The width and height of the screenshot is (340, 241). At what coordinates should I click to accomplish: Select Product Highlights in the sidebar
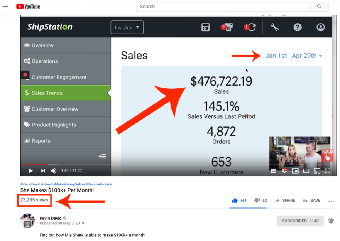(x=66, y=125)
